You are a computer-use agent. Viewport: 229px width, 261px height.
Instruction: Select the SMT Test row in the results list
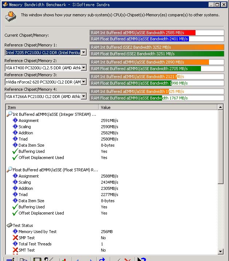27,250
